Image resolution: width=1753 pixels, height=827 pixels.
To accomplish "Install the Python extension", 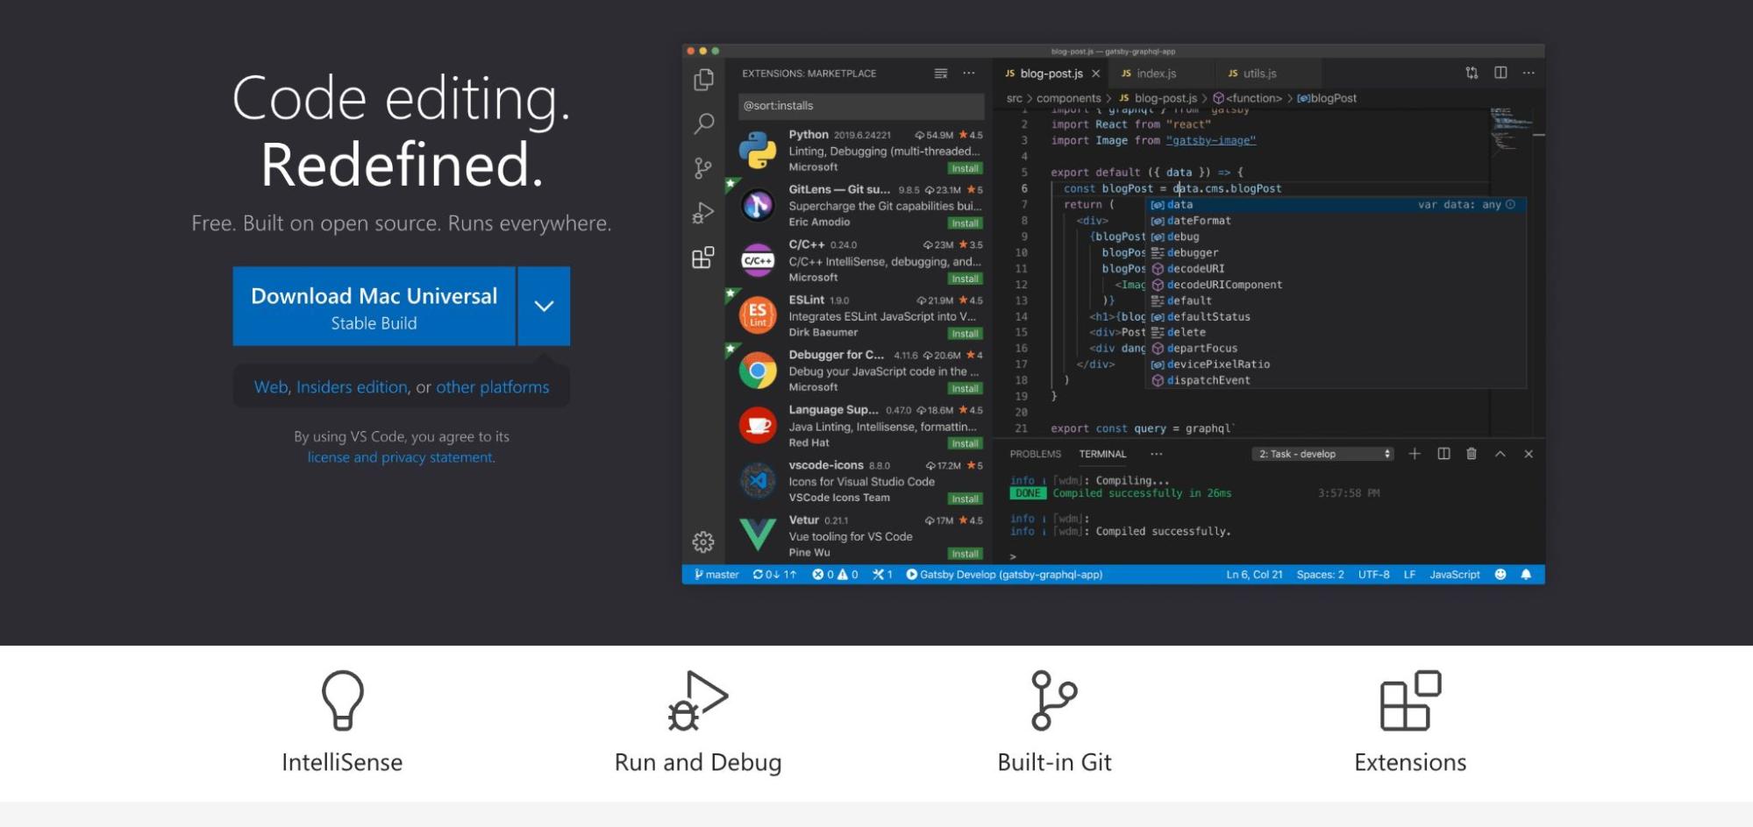I will pos(966,168).
